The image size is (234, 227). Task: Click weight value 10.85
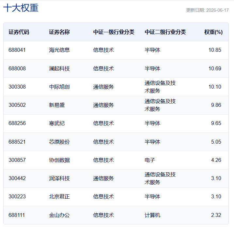[x=215, y=50]
